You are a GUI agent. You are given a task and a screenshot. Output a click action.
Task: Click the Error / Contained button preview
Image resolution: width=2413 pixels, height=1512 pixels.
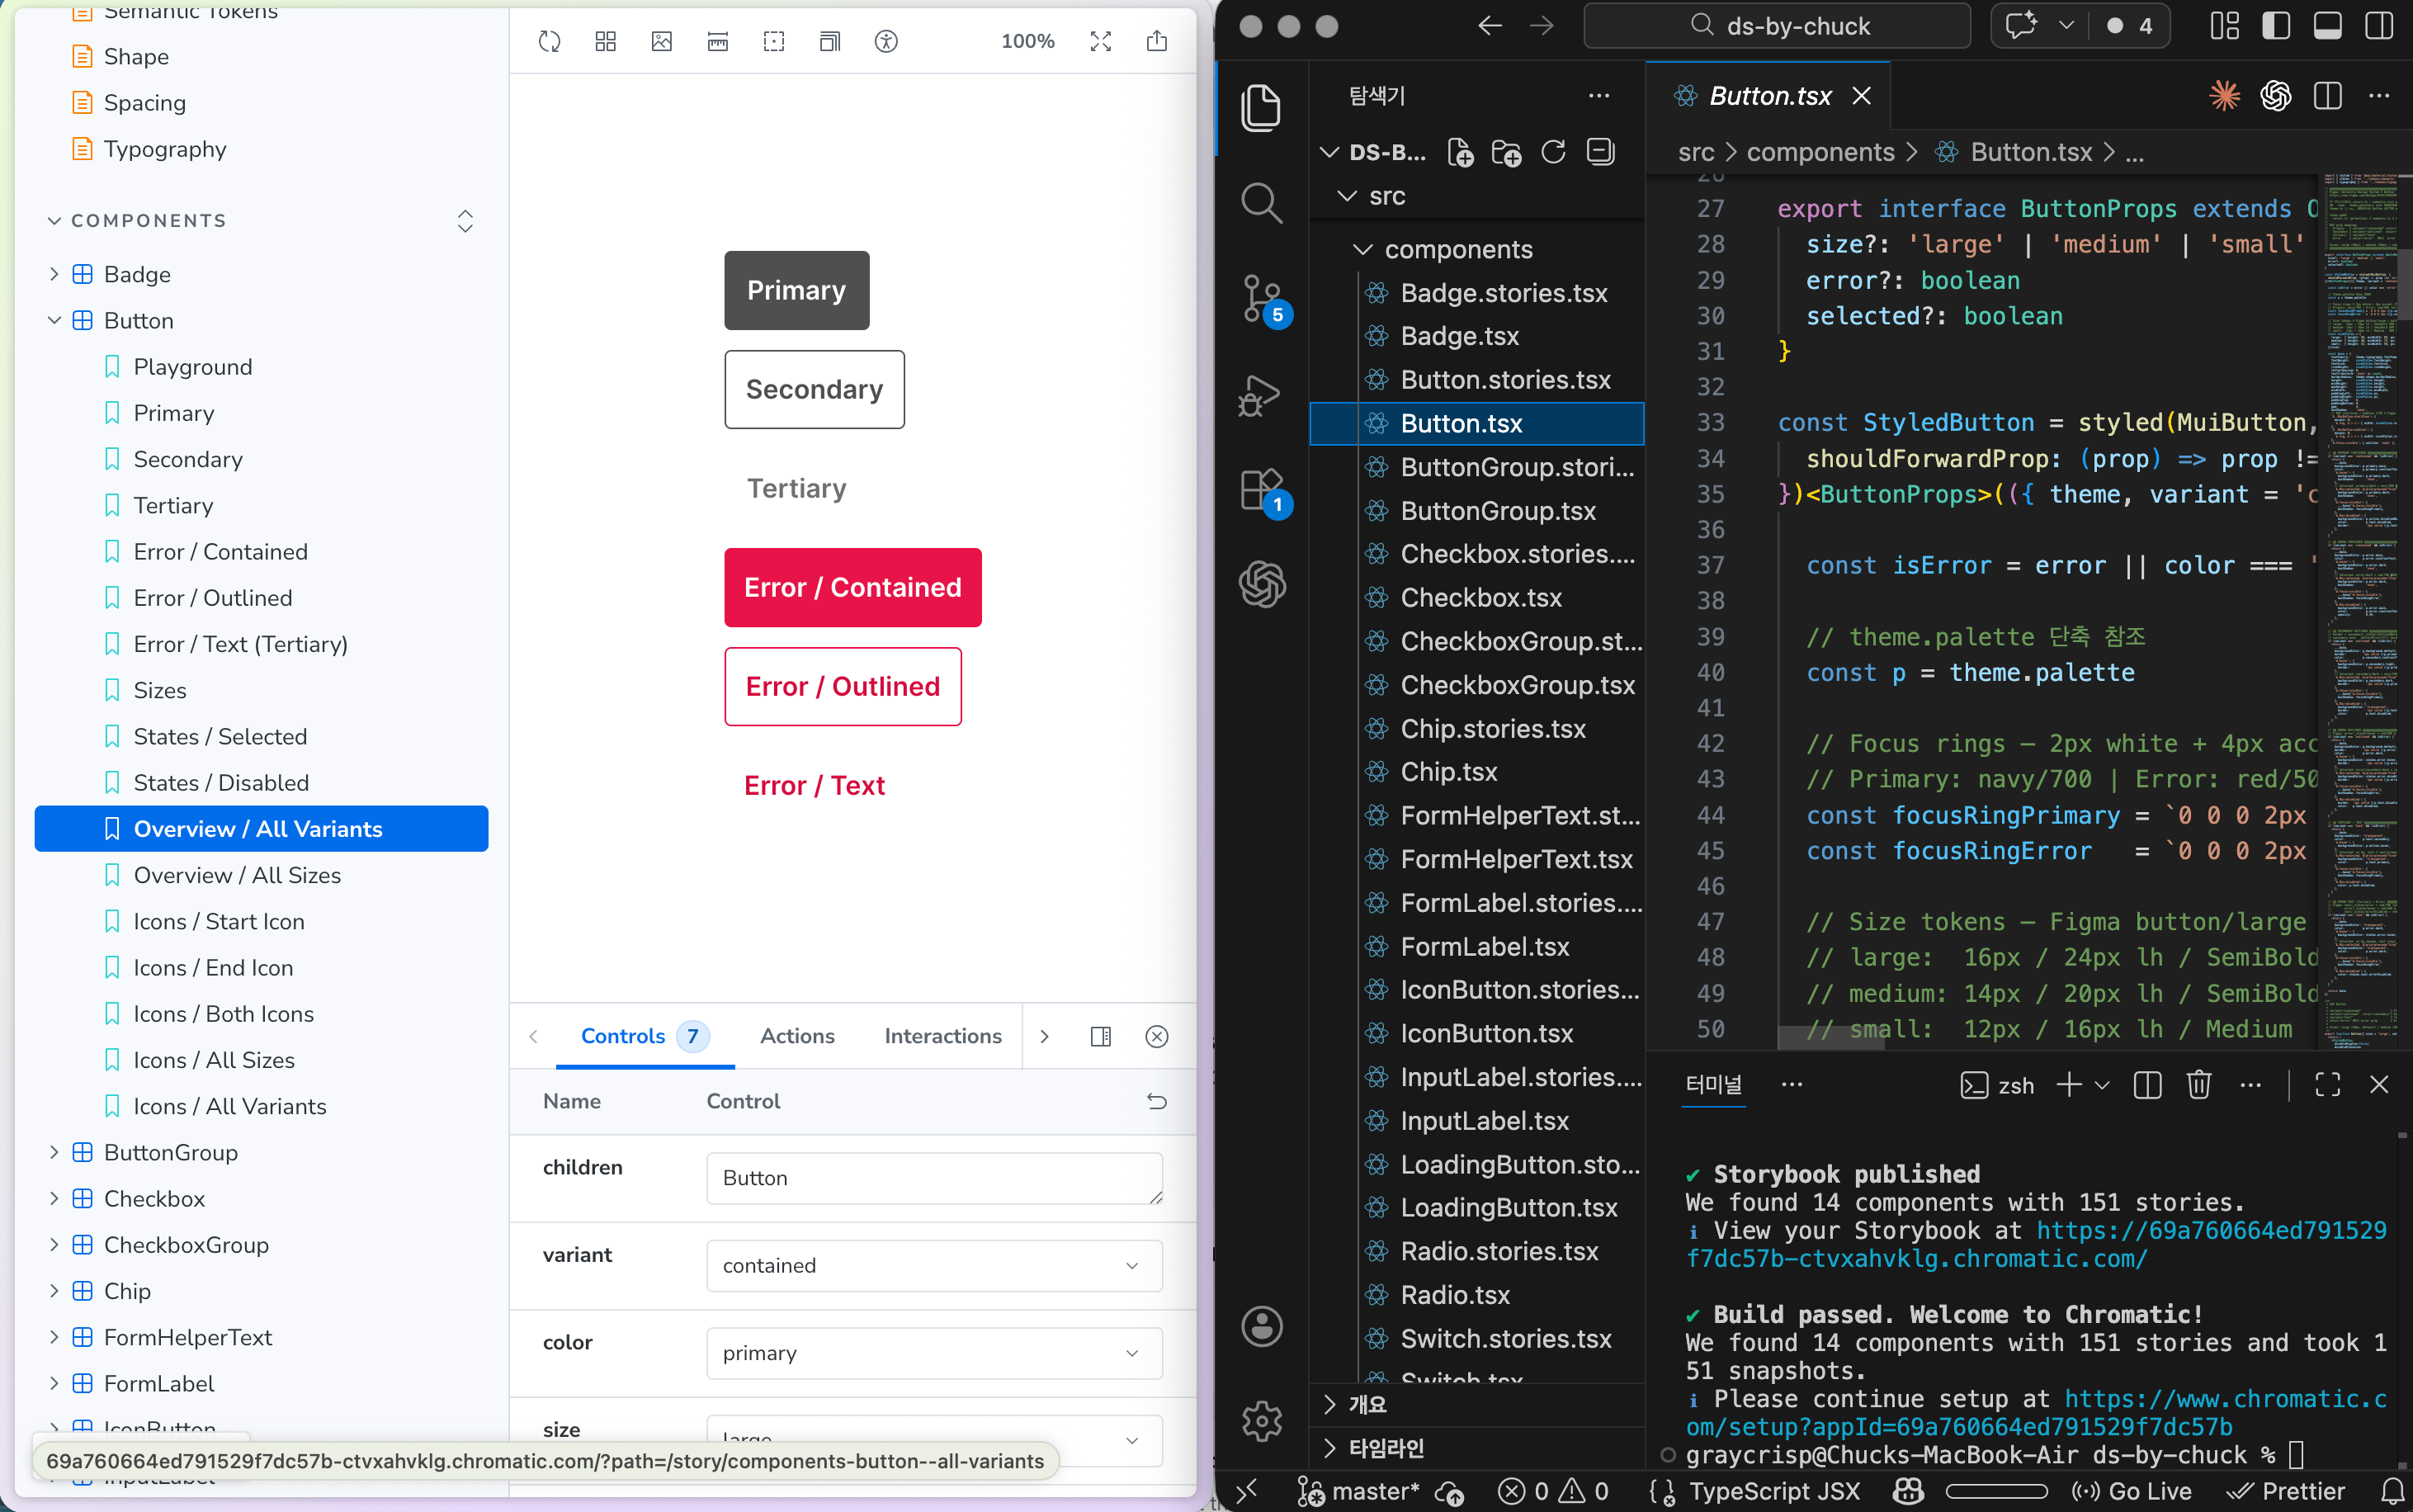(852, 587)
